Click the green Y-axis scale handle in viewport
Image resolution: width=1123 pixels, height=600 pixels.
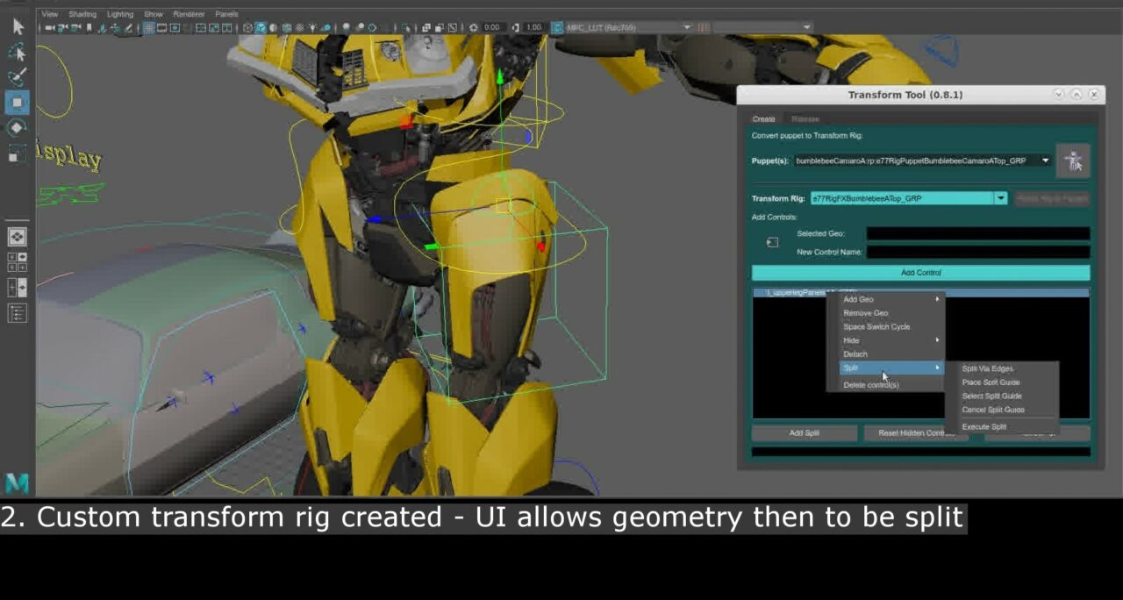[500, 78]
